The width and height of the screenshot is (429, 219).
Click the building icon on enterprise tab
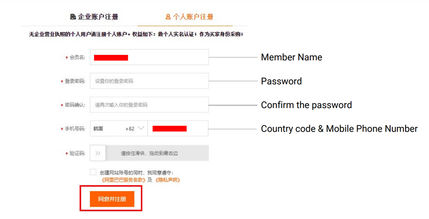(x=73, y=17)
